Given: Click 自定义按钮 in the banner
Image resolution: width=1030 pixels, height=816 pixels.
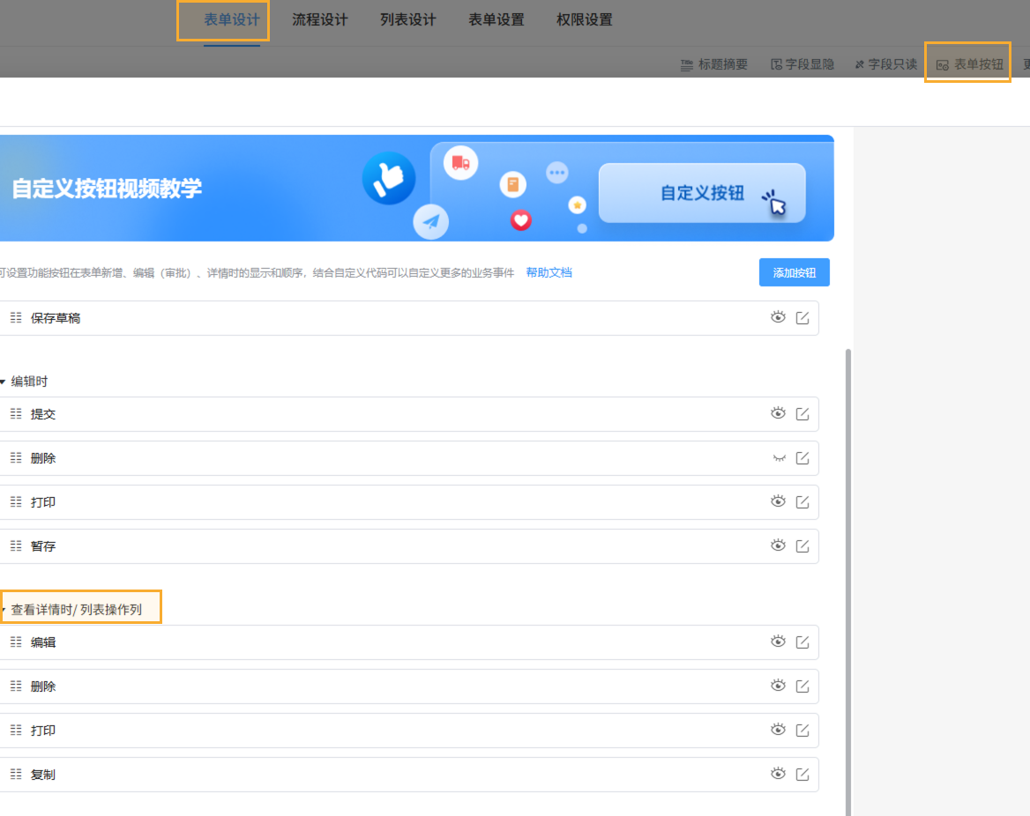Looking at the screenshot, I should (x=702, y=193).
